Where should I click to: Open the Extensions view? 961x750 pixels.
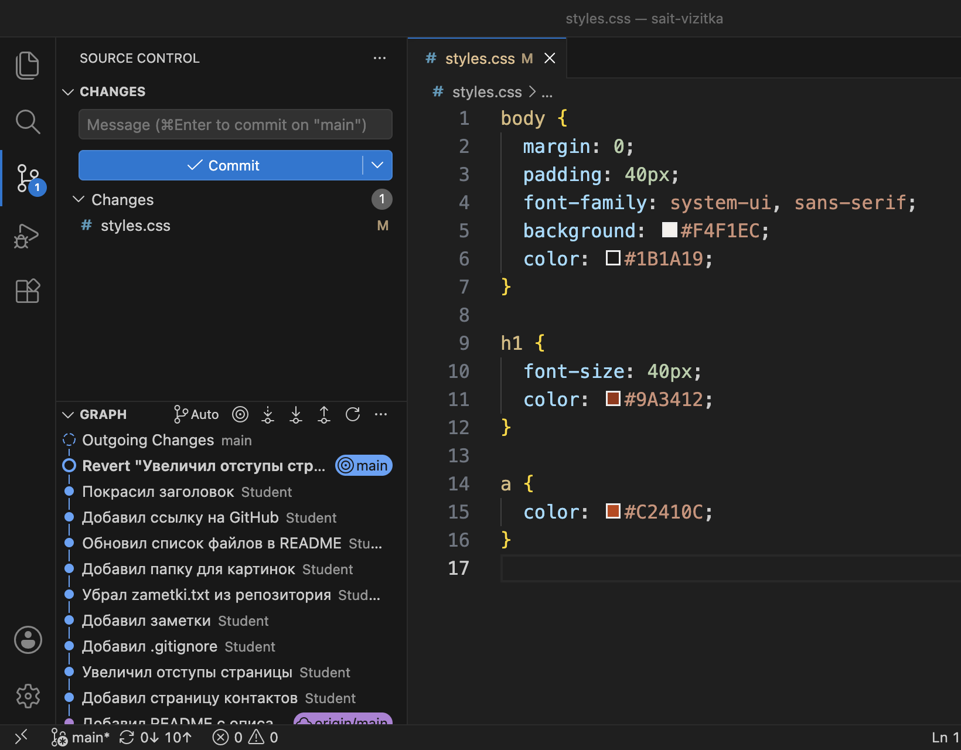(x=28, y=291)
